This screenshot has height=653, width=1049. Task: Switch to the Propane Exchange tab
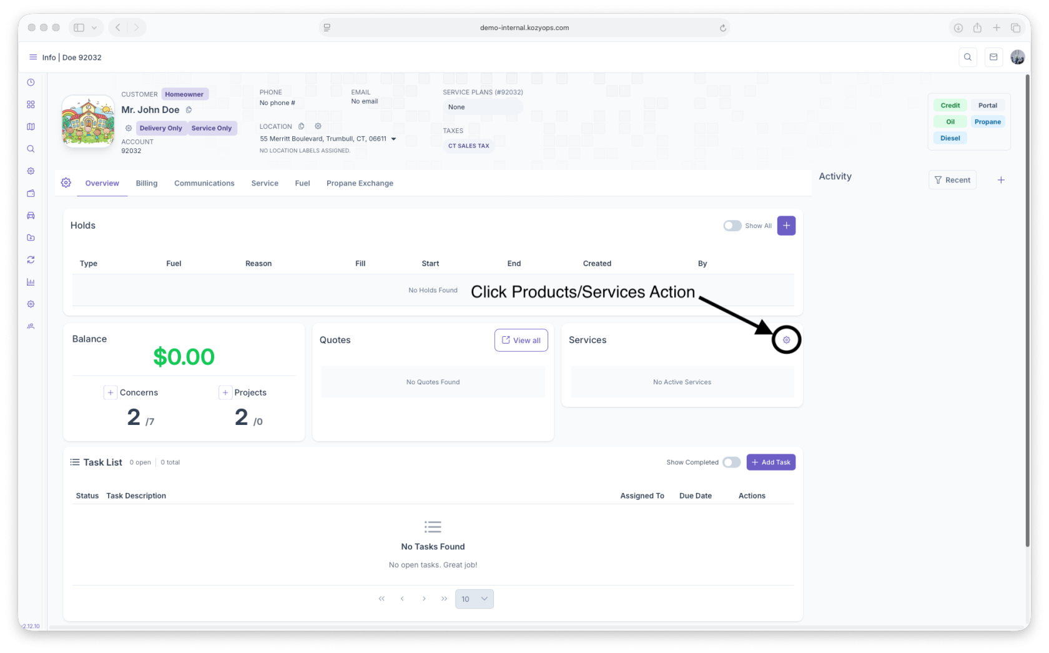pos(360,183)
